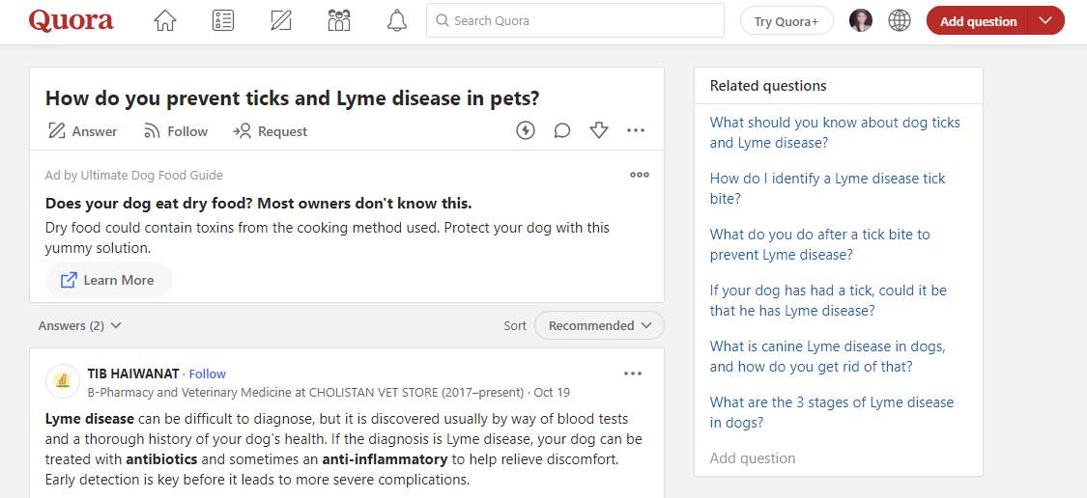Toggle Follow on the question
The image size is (1087, 498).
pos(176,131)
